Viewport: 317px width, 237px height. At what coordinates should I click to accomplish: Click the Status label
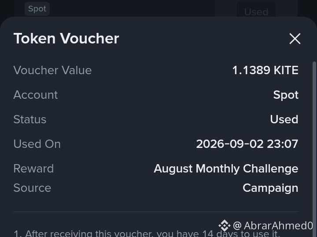tap(30, 119)
